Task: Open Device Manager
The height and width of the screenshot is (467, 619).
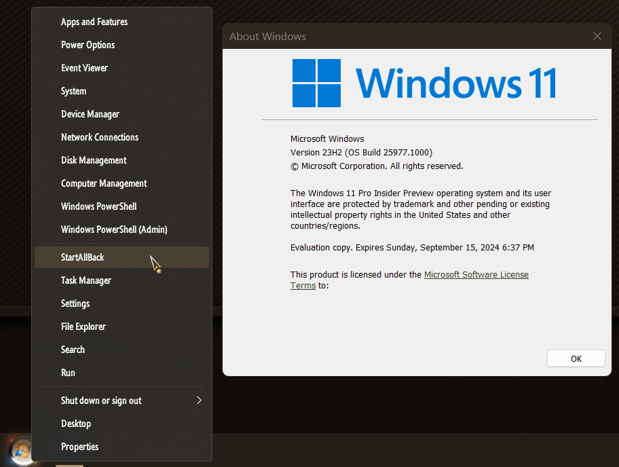Action: [121, 114]
